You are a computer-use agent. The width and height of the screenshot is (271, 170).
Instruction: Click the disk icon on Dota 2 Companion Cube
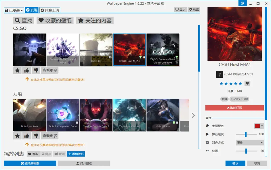[x=77, y=122]
